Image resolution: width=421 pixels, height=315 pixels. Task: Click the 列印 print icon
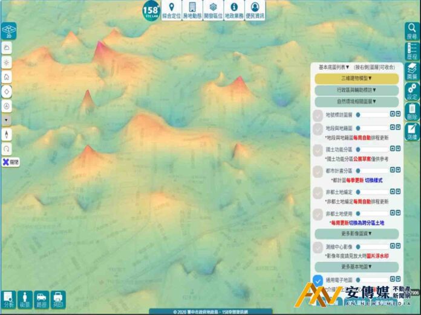coord(58,300)
